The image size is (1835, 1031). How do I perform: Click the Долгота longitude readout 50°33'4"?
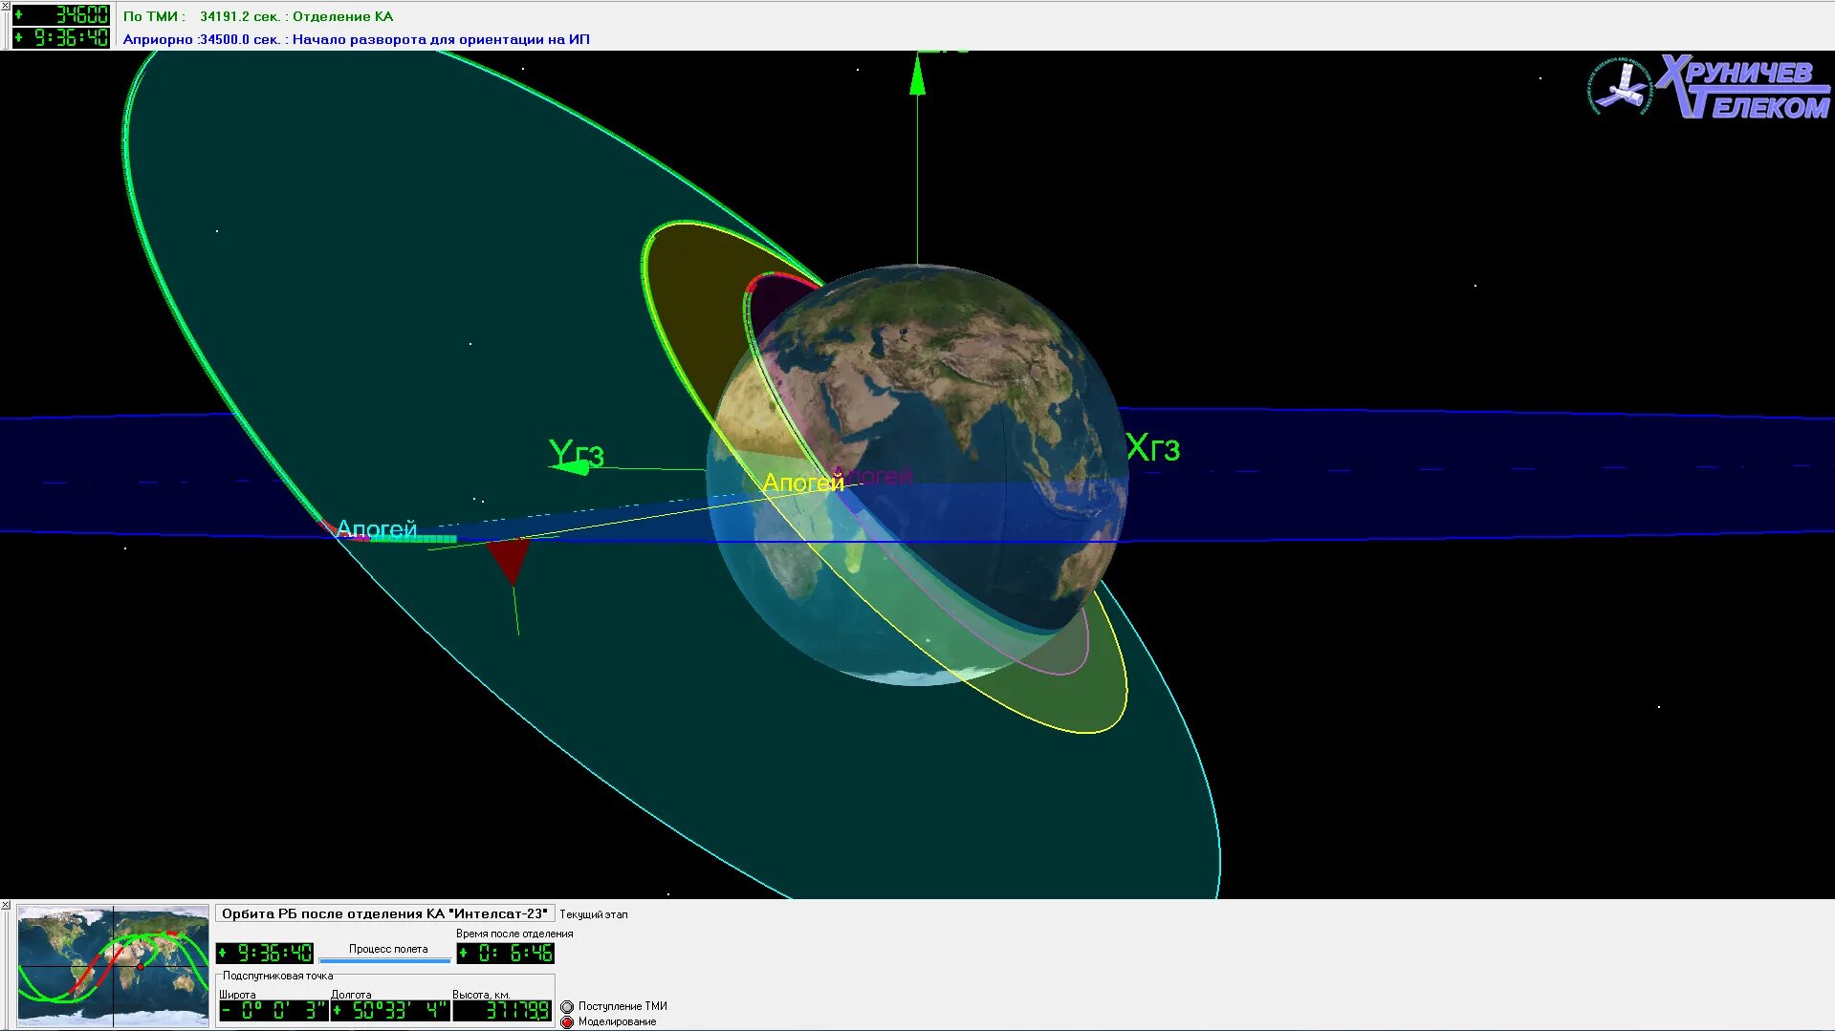[390, 1010]
